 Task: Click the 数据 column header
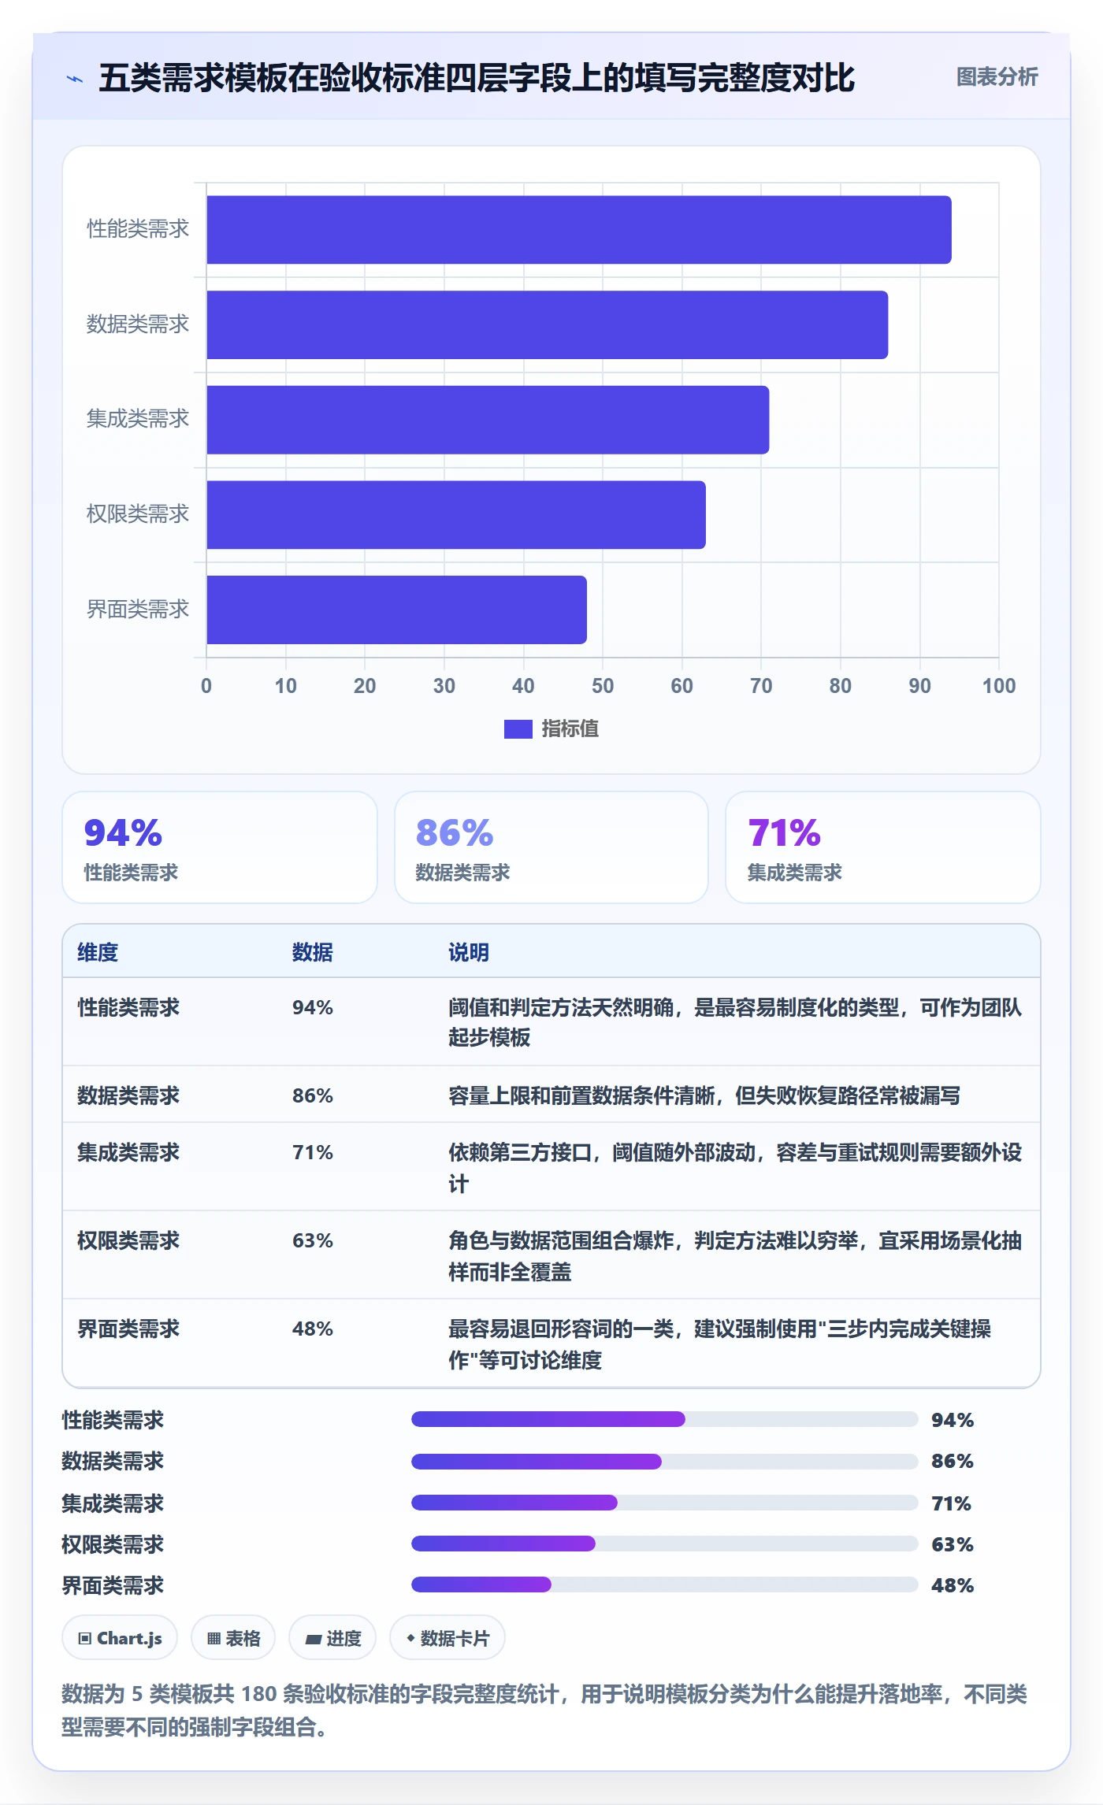pyautogui.click(x=313, y=952)
